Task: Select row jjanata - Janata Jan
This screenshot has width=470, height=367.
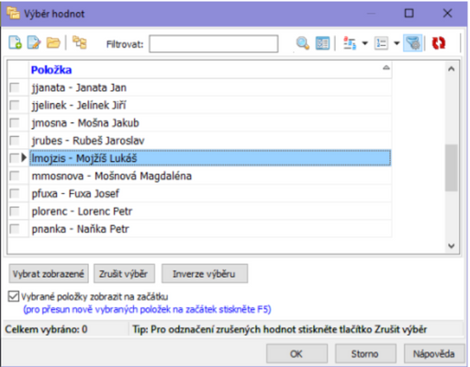Action: click(210, 87)
